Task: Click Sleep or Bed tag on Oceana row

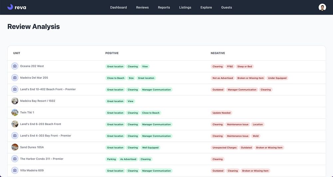Action: [x=245, y=67]
